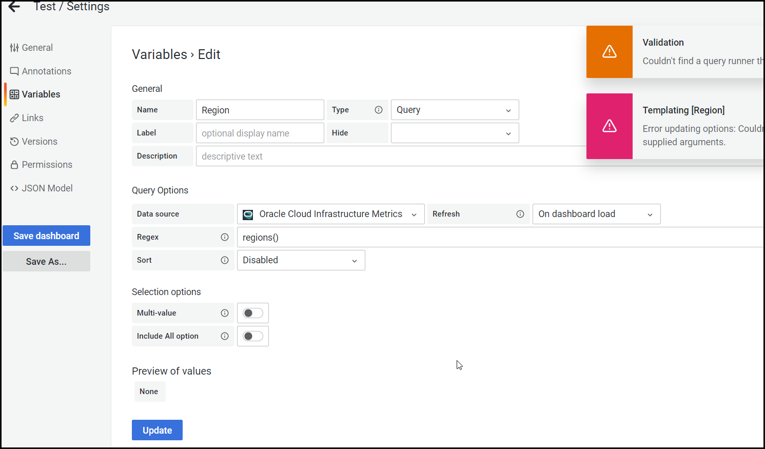Click the info icon next to Type
The width and height of the screenshot is (765, 449).
(379, 109)
